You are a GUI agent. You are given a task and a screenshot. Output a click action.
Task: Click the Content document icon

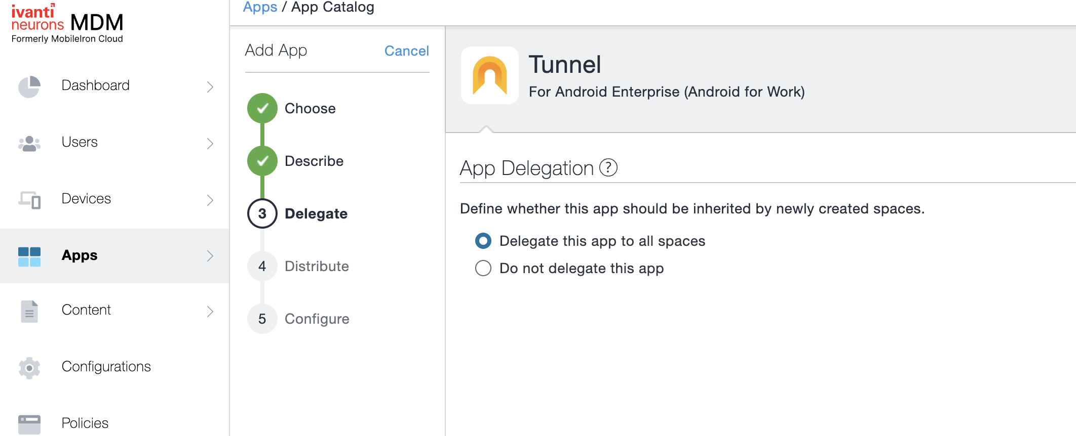click(29, 311)
